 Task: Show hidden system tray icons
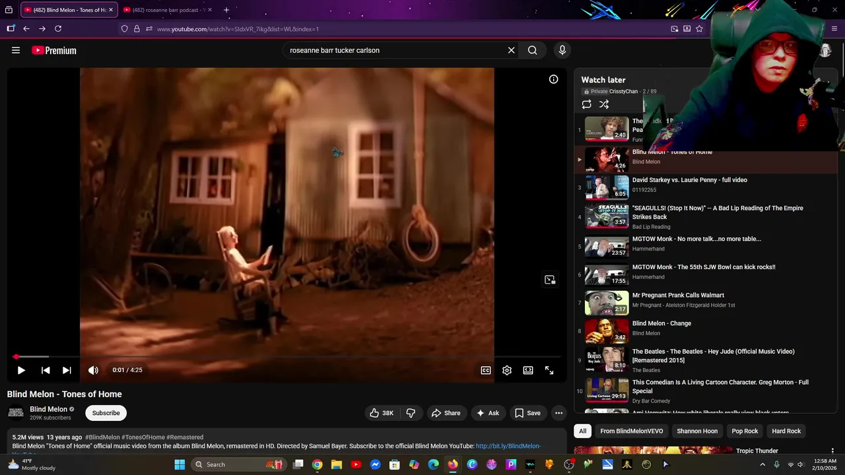[x=762, y=464]
